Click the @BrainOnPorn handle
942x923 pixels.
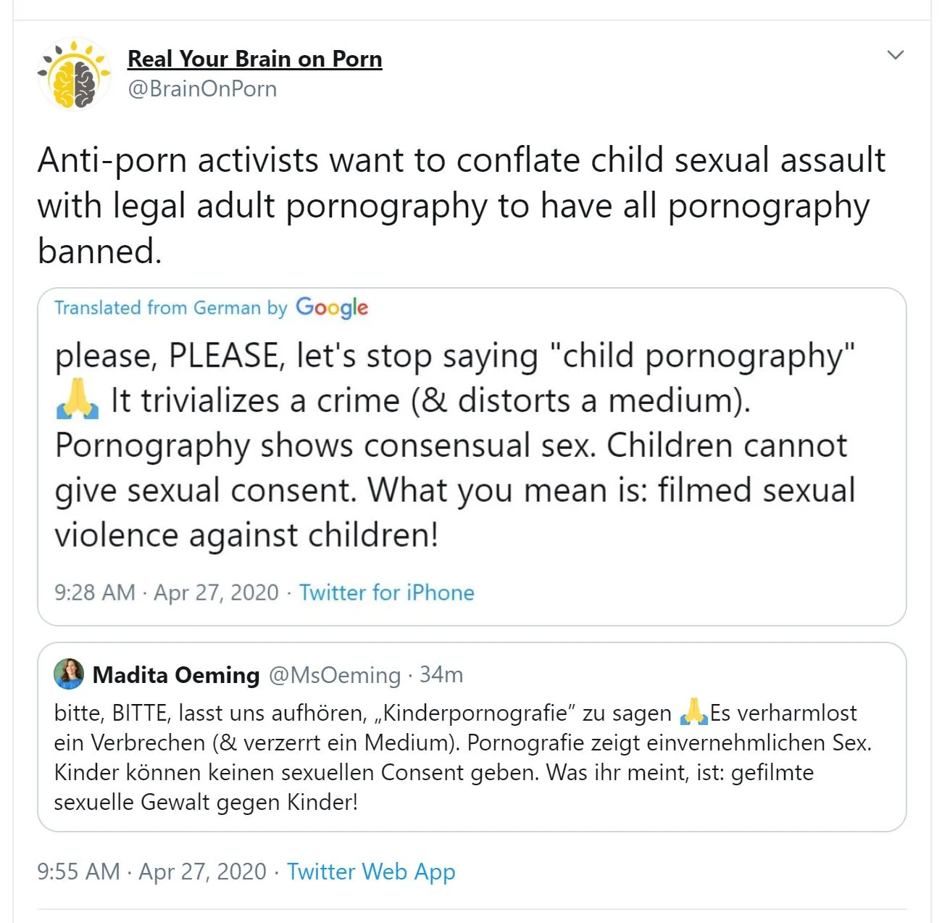202,89
